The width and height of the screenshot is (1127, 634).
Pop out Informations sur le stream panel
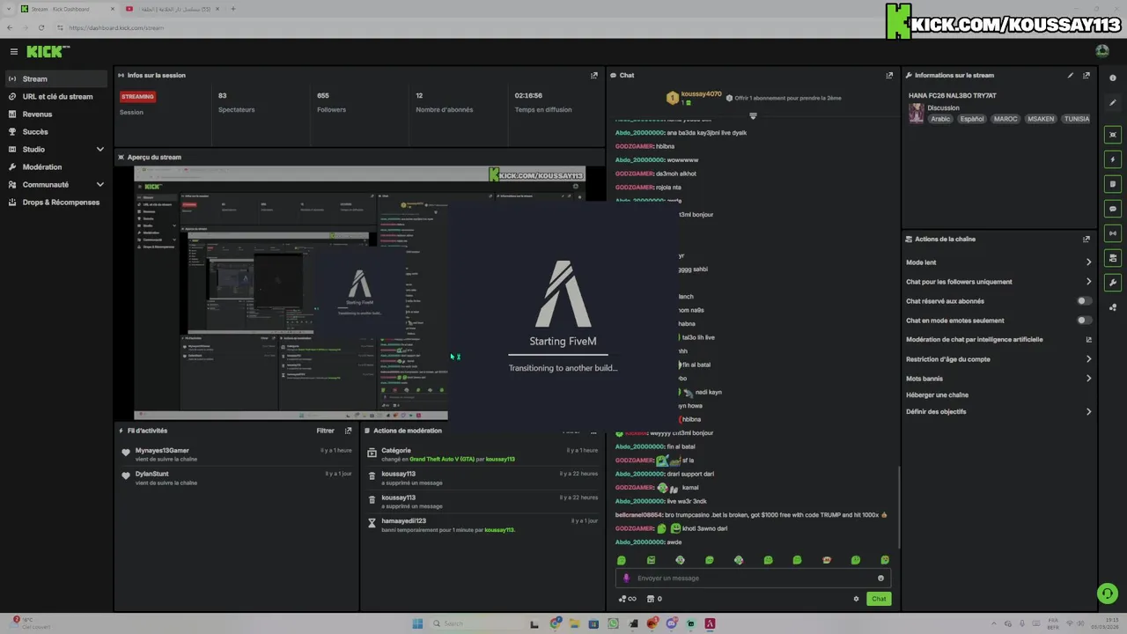(1086, 76)
